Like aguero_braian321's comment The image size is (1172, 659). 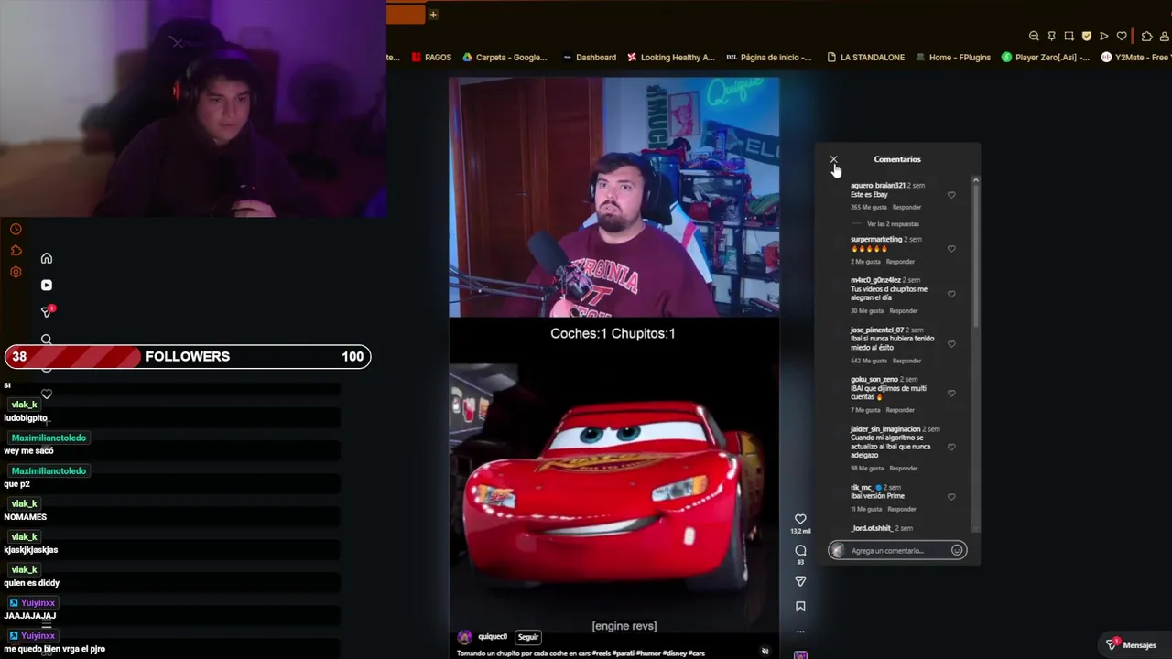click(951, 195)
